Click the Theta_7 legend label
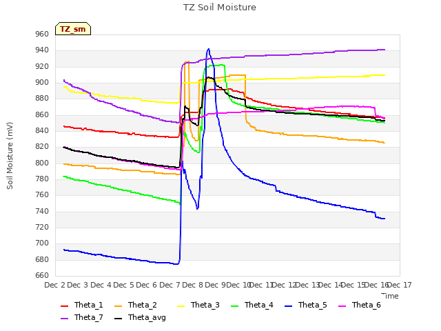 89,317
